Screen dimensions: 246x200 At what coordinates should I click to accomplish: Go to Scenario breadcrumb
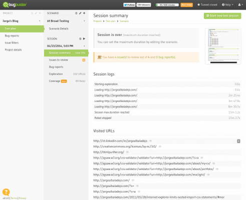point(124,21)
